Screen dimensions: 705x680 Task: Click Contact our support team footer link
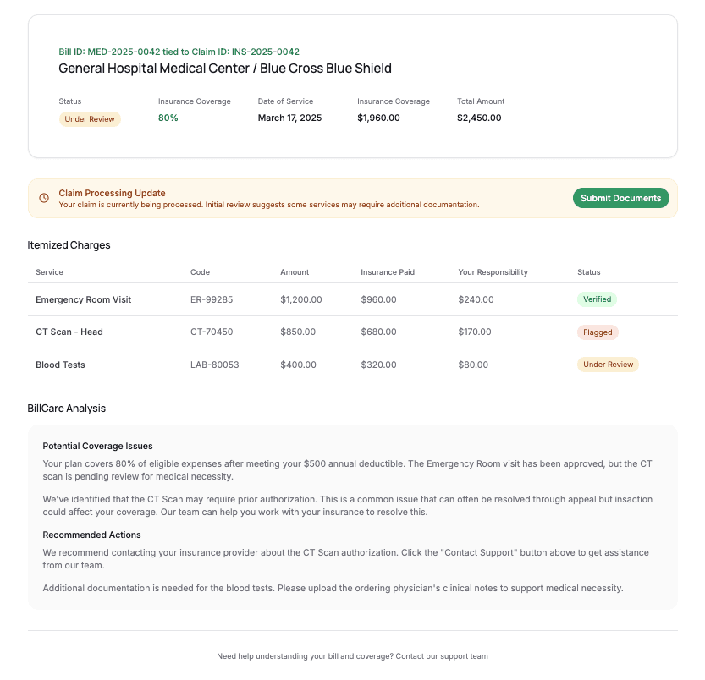(442, 656)
